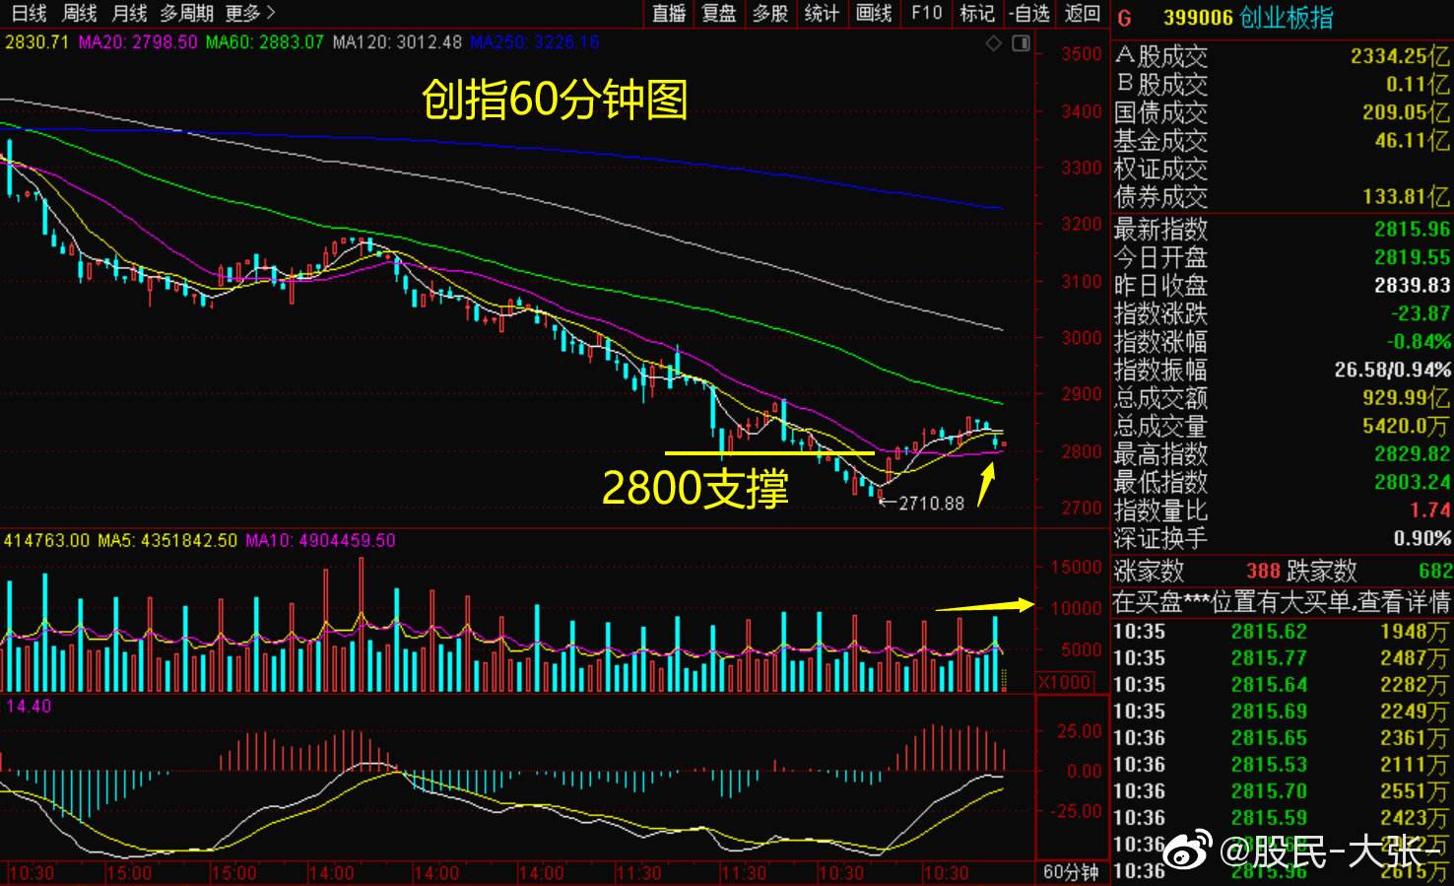Click the 基金成交 value 46.11亿
The image size is (1454, 886).
click(1413, 141)
